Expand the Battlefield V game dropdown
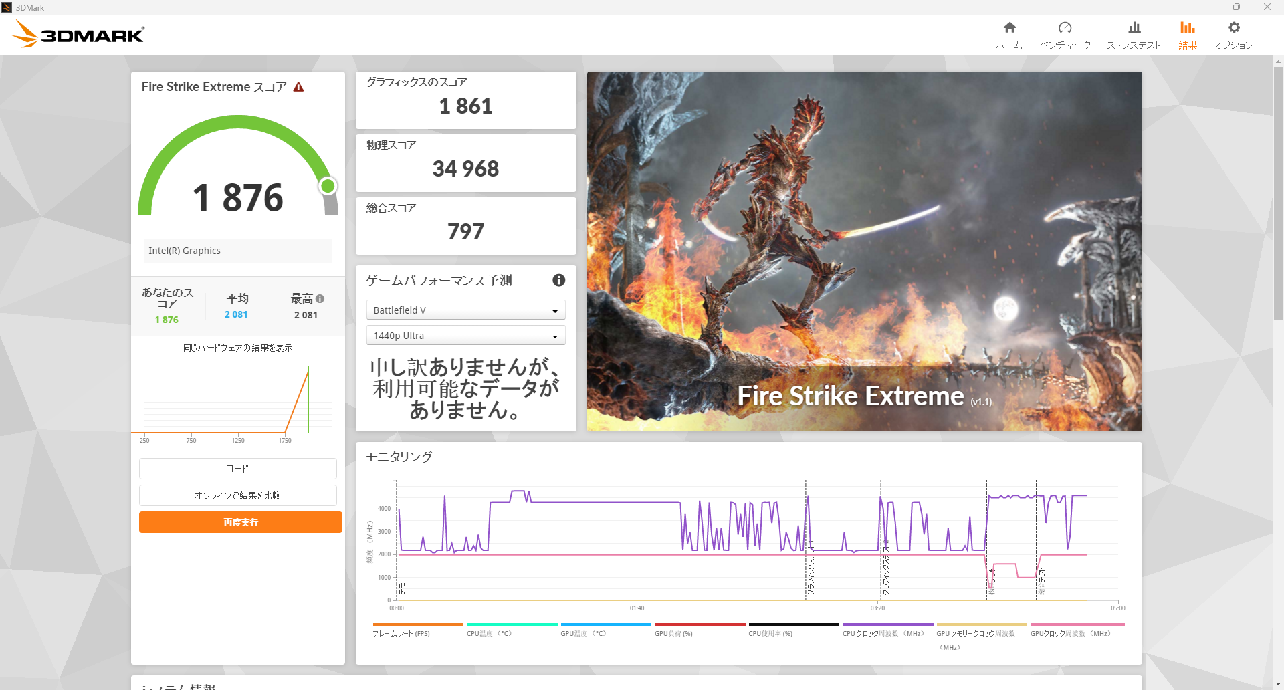Screen dimensions: 1284x690 [x=465, y=310]
